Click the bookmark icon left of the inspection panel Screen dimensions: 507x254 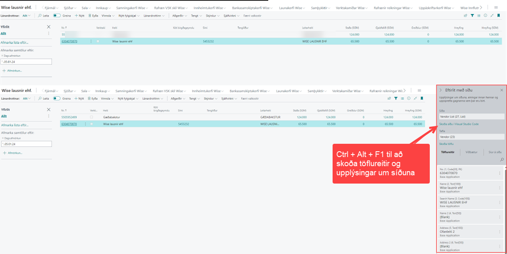(x=421, y=99)
